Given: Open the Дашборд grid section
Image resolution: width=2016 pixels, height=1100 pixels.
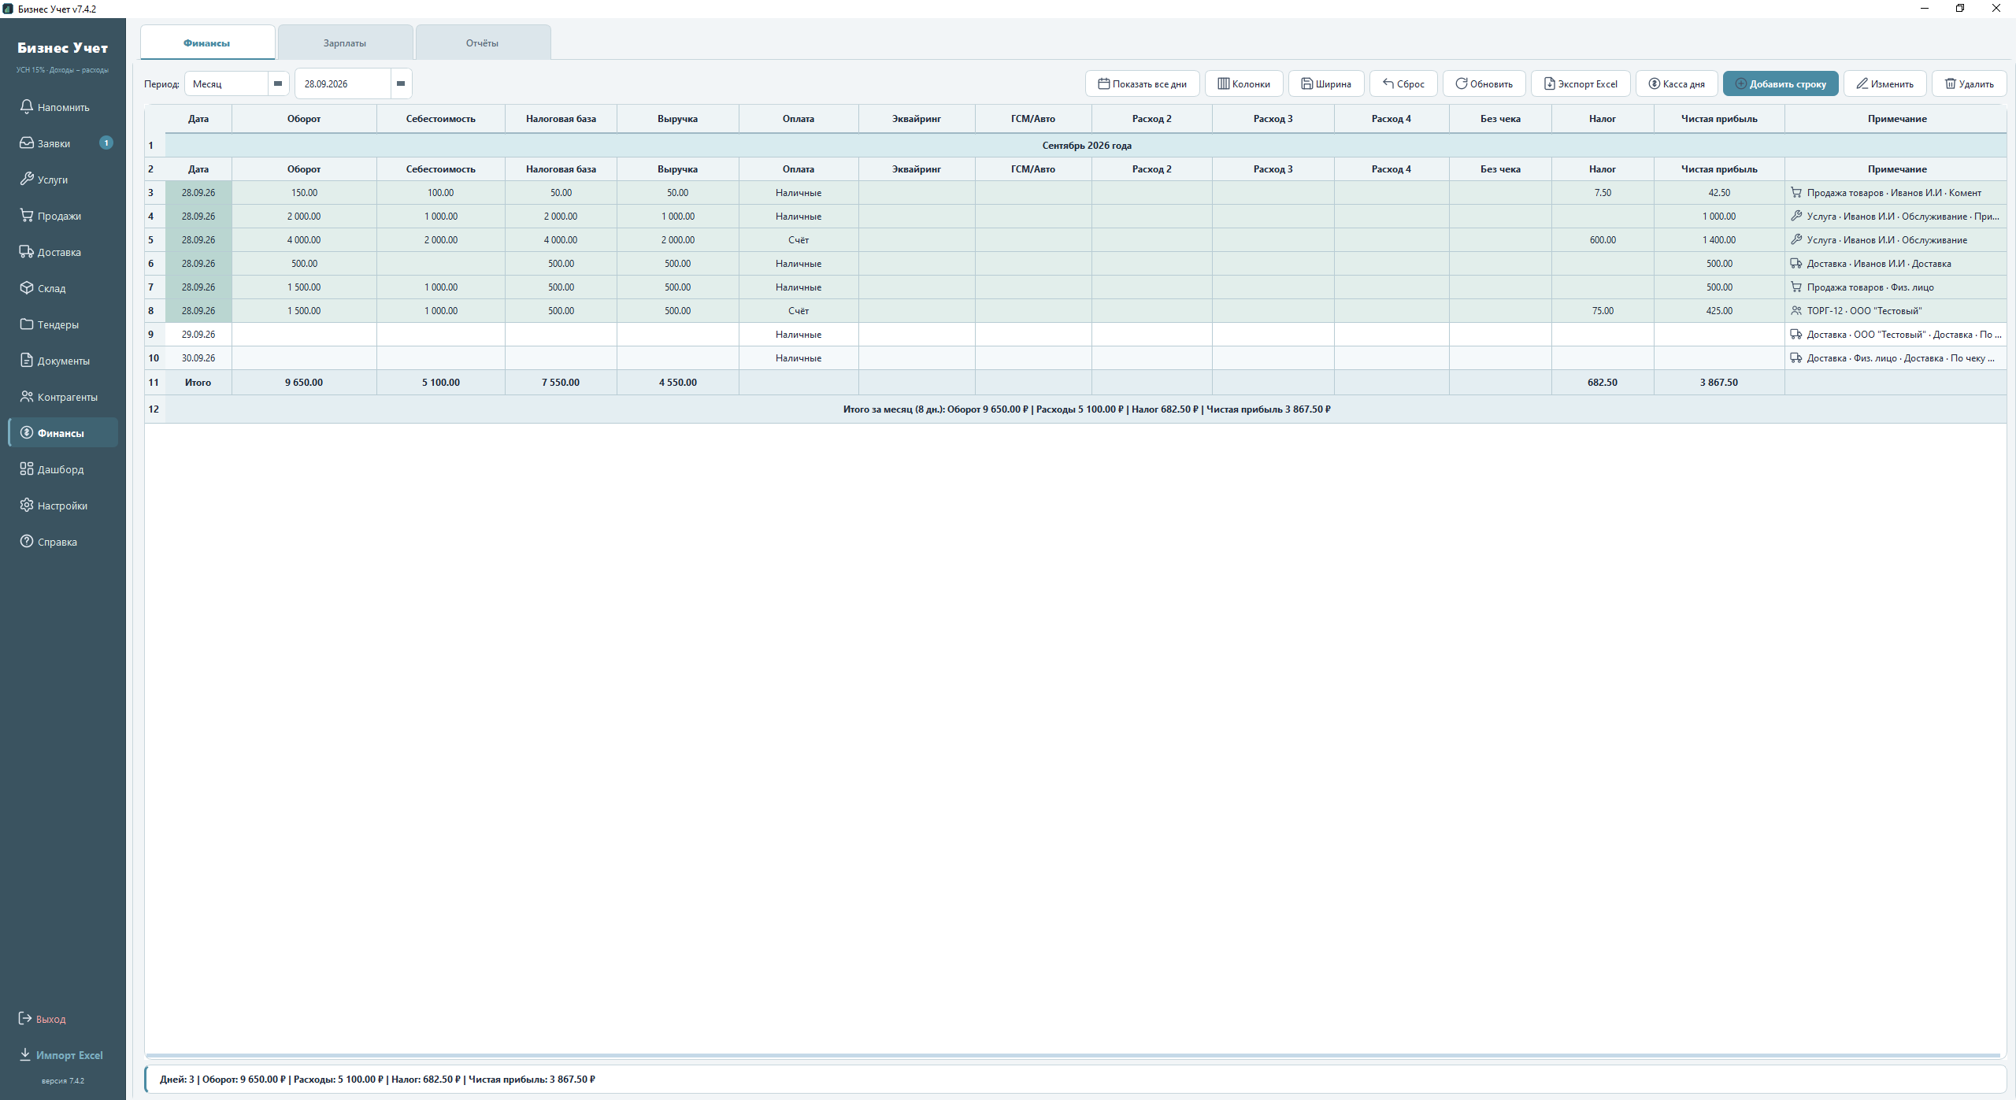Looking at the screenshot, I should 63,469.
